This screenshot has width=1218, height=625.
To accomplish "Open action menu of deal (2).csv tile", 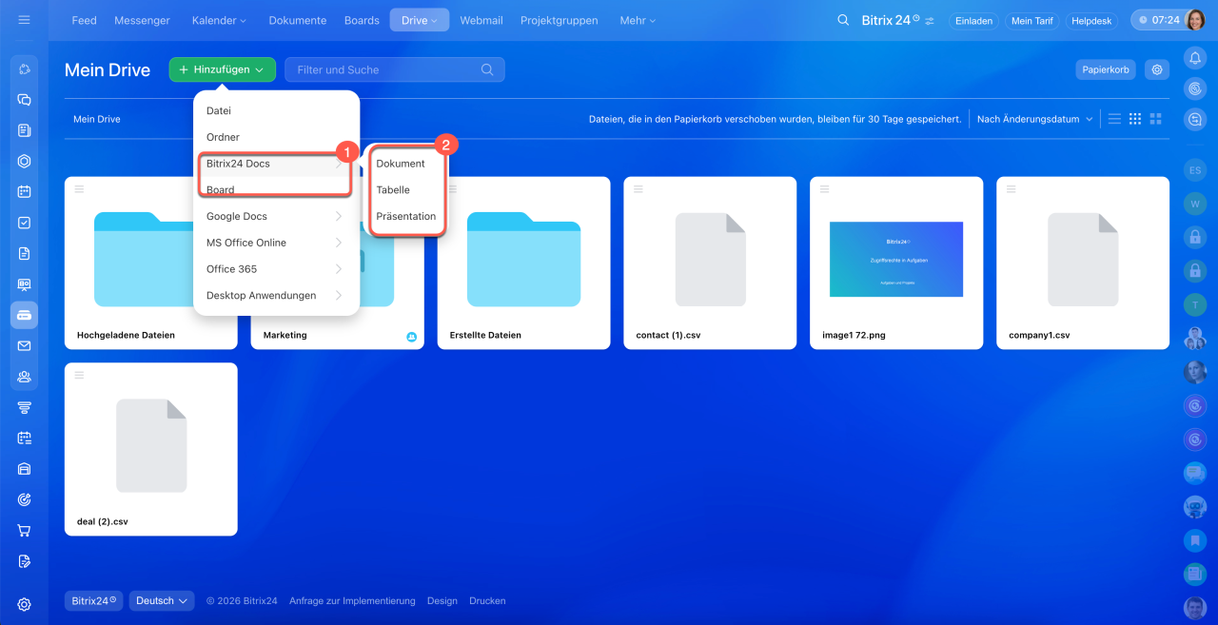I will [x=79, y=376].
